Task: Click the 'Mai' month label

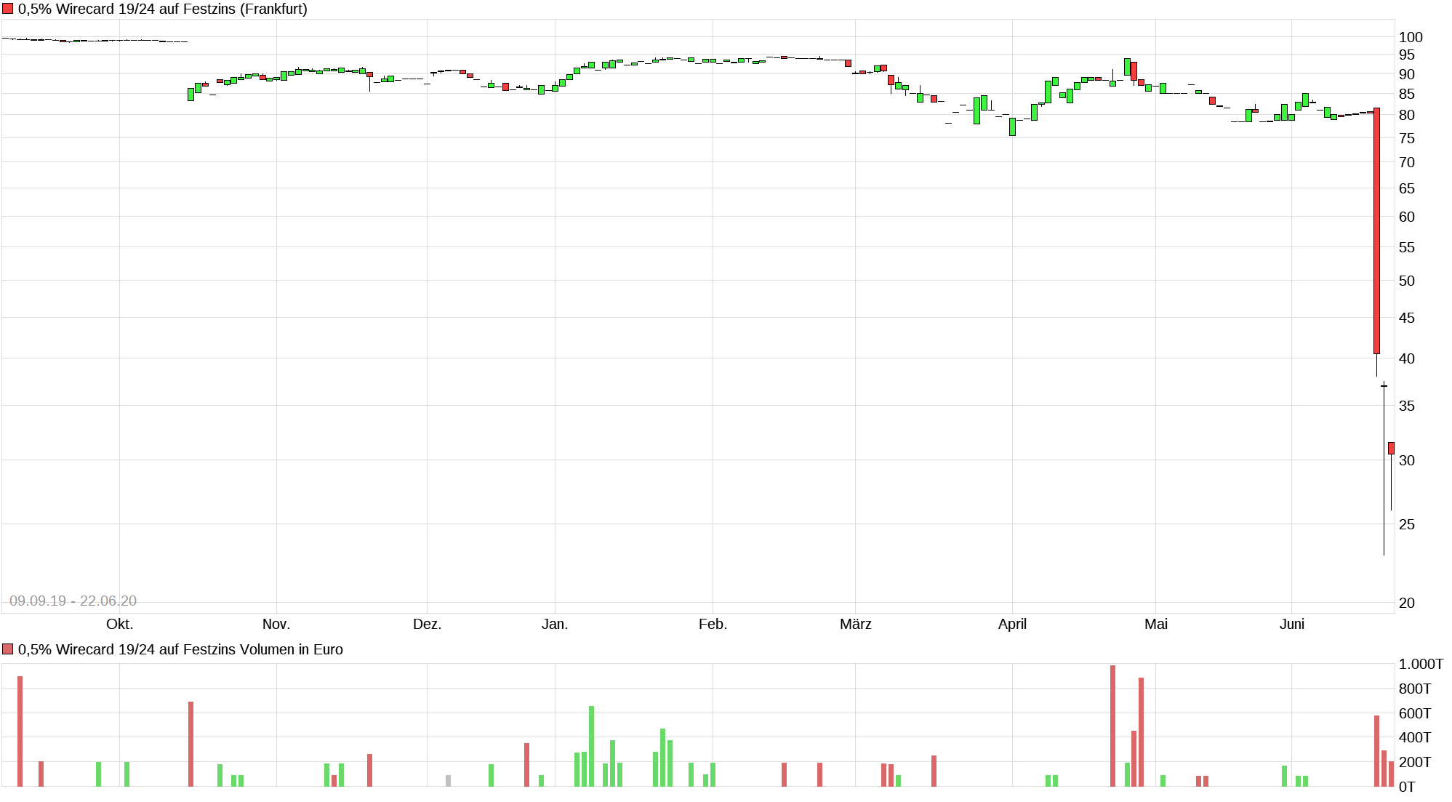Action: 1156,624
